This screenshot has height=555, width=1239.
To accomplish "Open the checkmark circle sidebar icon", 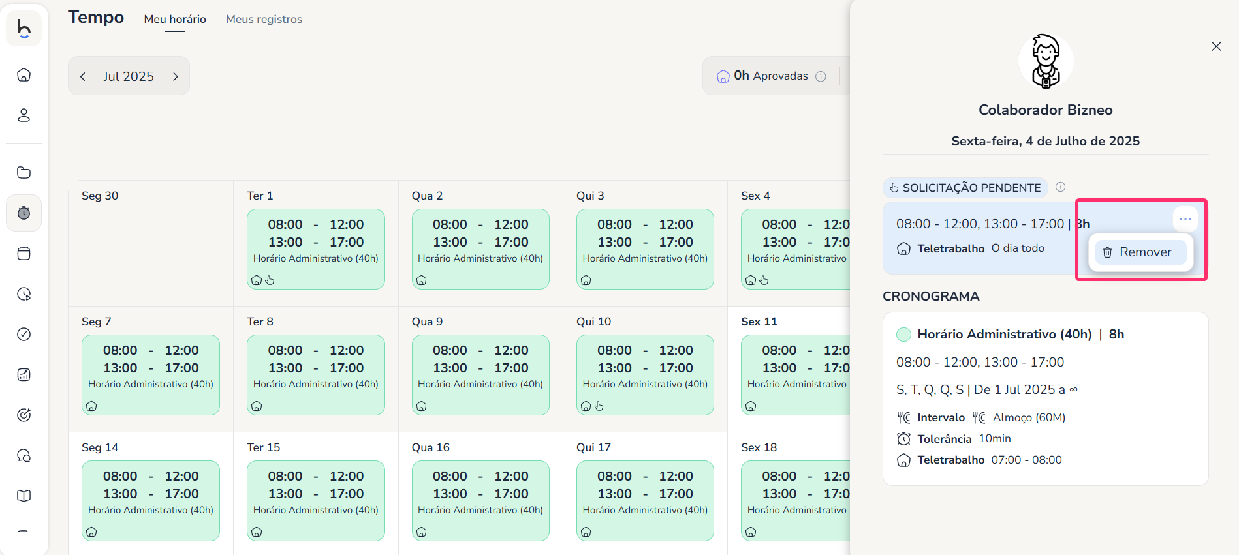I will pos(24,335).
